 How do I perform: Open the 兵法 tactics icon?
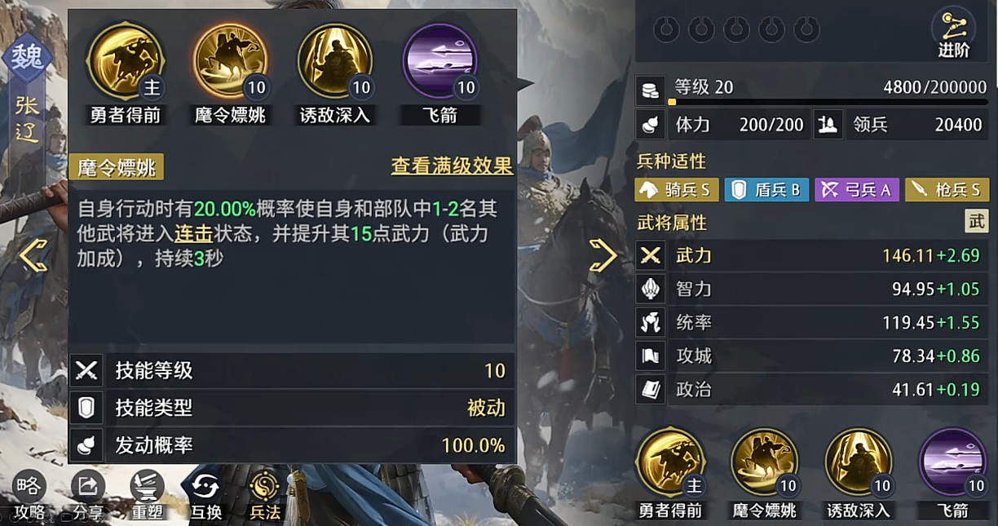(264, 497)
